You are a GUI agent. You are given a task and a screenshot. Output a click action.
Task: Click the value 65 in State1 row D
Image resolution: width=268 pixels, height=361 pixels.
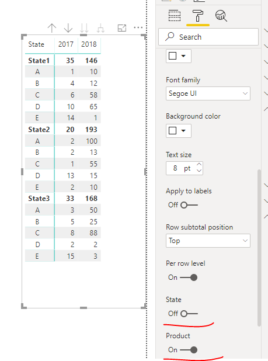click(93, 106)
